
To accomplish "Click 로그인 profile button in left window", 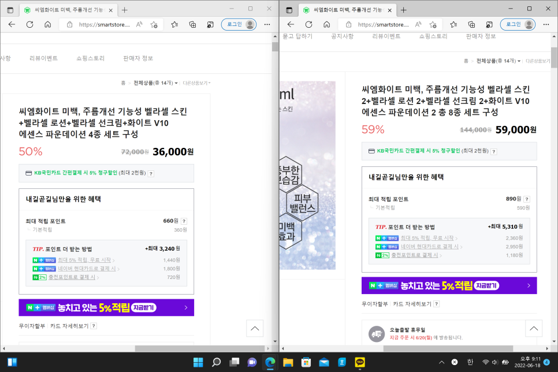I will (239, 25).
